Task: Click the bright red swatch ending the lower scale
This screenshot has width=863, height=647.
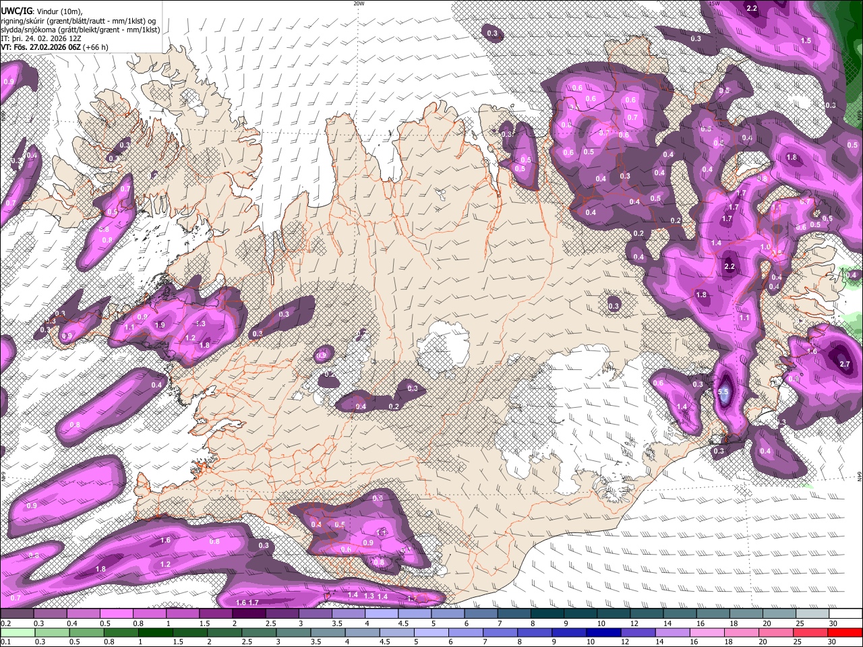Action: click(x=845, y=632)
